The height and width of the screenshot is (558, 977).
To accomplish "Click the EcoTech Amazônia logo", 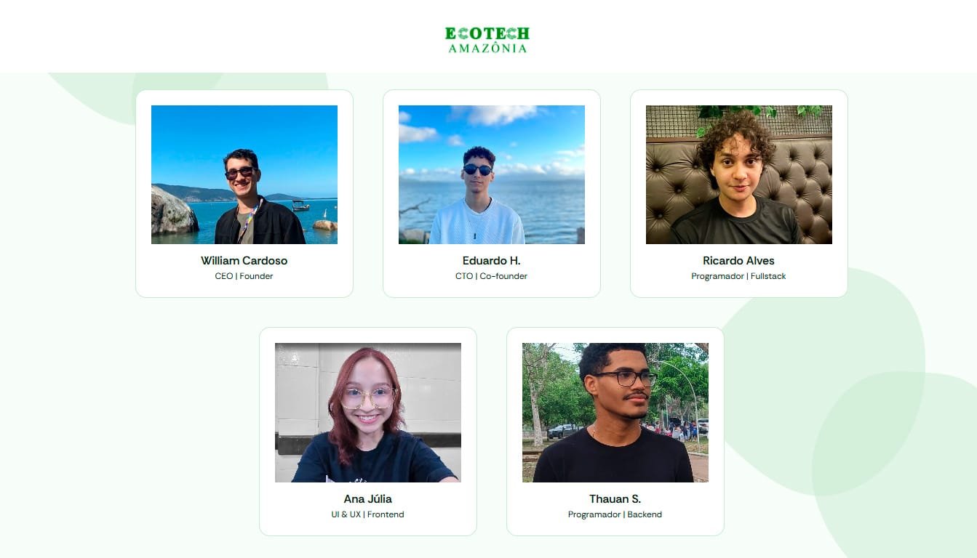I will tap(487, 40).
